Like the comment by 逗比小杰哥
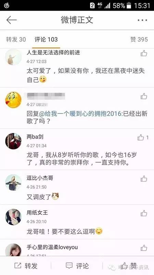The width and height of the screenshot is (154, 275). tap(144, 179)
